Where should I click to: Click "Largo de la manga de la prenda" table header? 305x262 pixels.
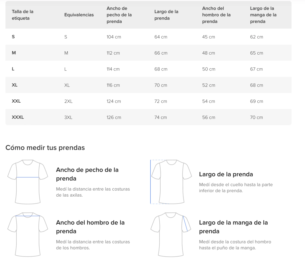pos(263,15)
